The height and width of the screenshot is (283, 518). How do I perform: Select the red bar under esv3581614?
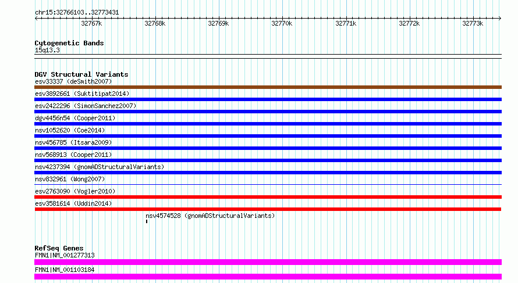click(x=268, y=209)
